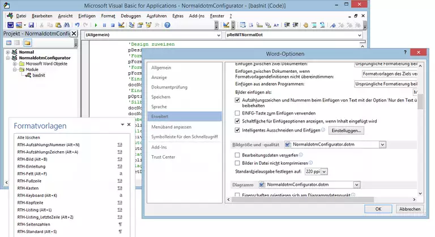Click info icon beside Intelligentes Ausschneiden
Image resolution: width=435 pixels, height=237 pixels.
[x=323, y=130]
